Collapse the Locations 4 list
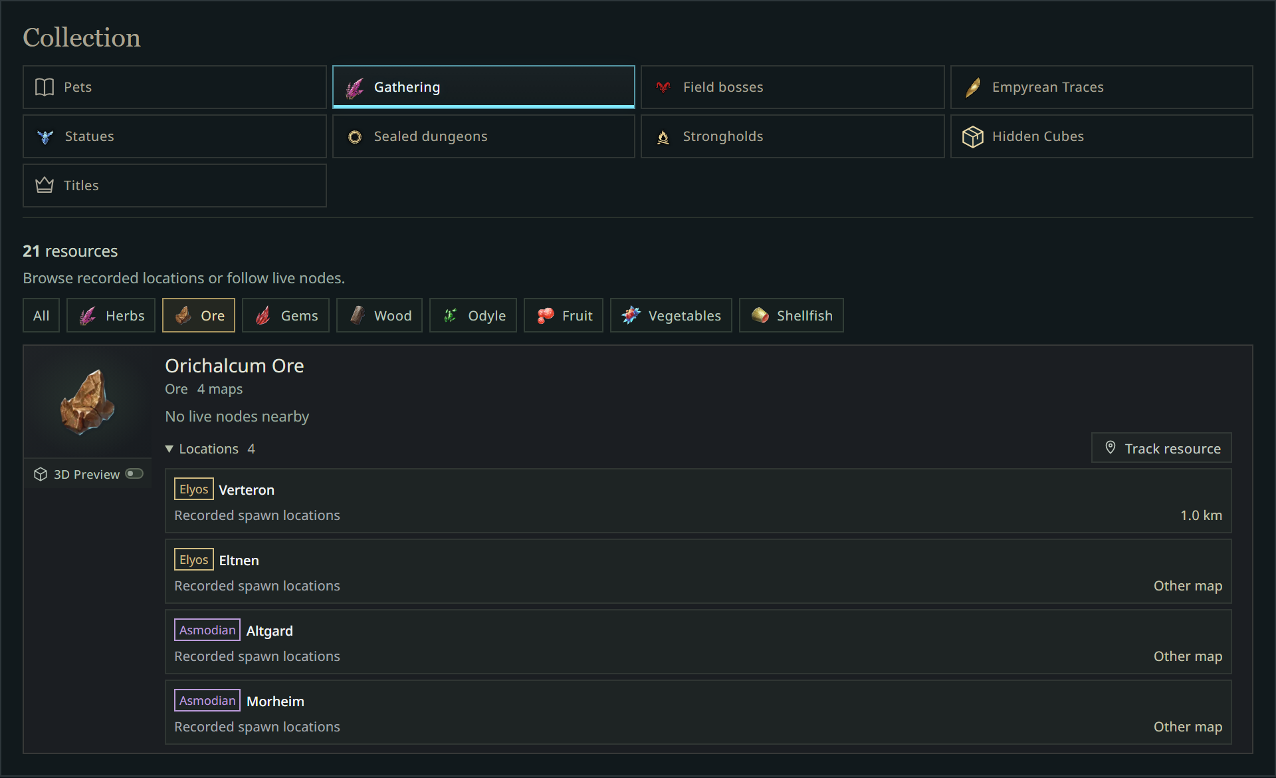1276x778 pixels. [210, 449]
